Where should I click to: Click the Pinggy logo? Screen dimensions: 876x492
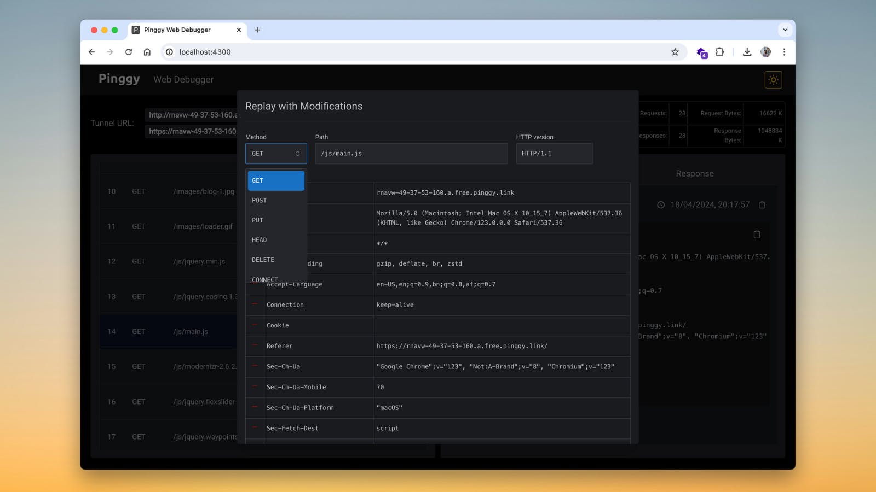[x=119, y=79]
